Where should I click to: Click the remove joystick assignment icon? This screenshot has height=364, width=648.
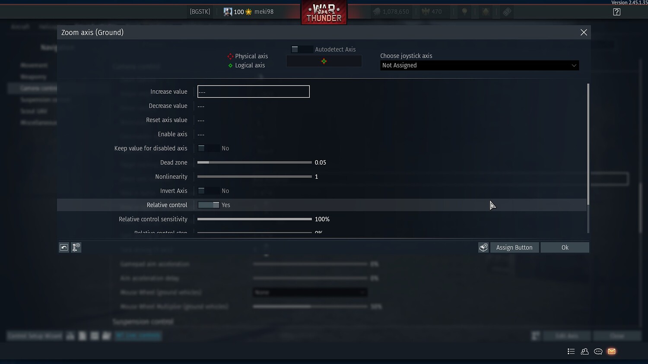coord(76,247)
